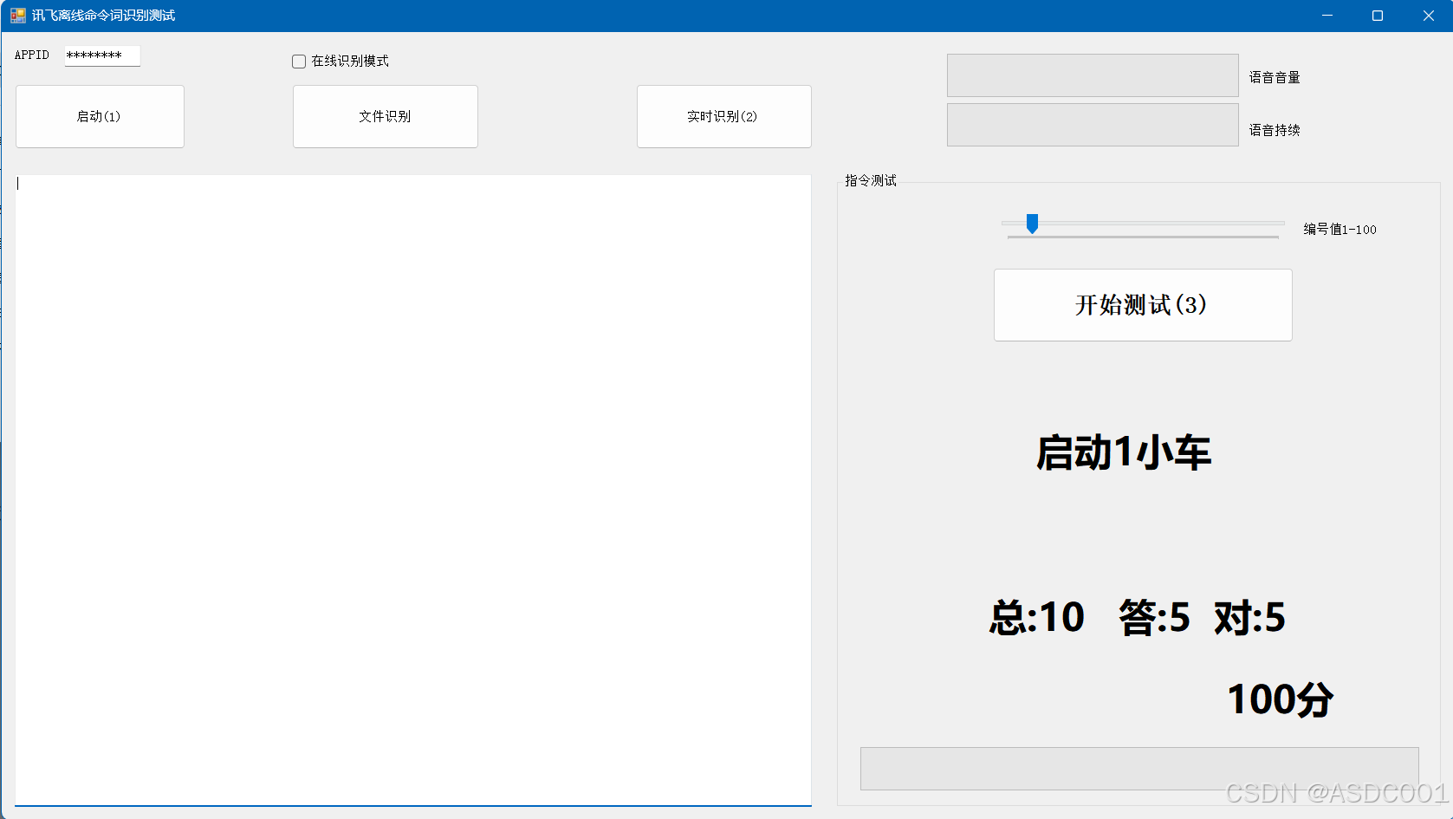Click the 100分 score text
Viewport: 1453px width, 819px height.
pos(1281,699)
